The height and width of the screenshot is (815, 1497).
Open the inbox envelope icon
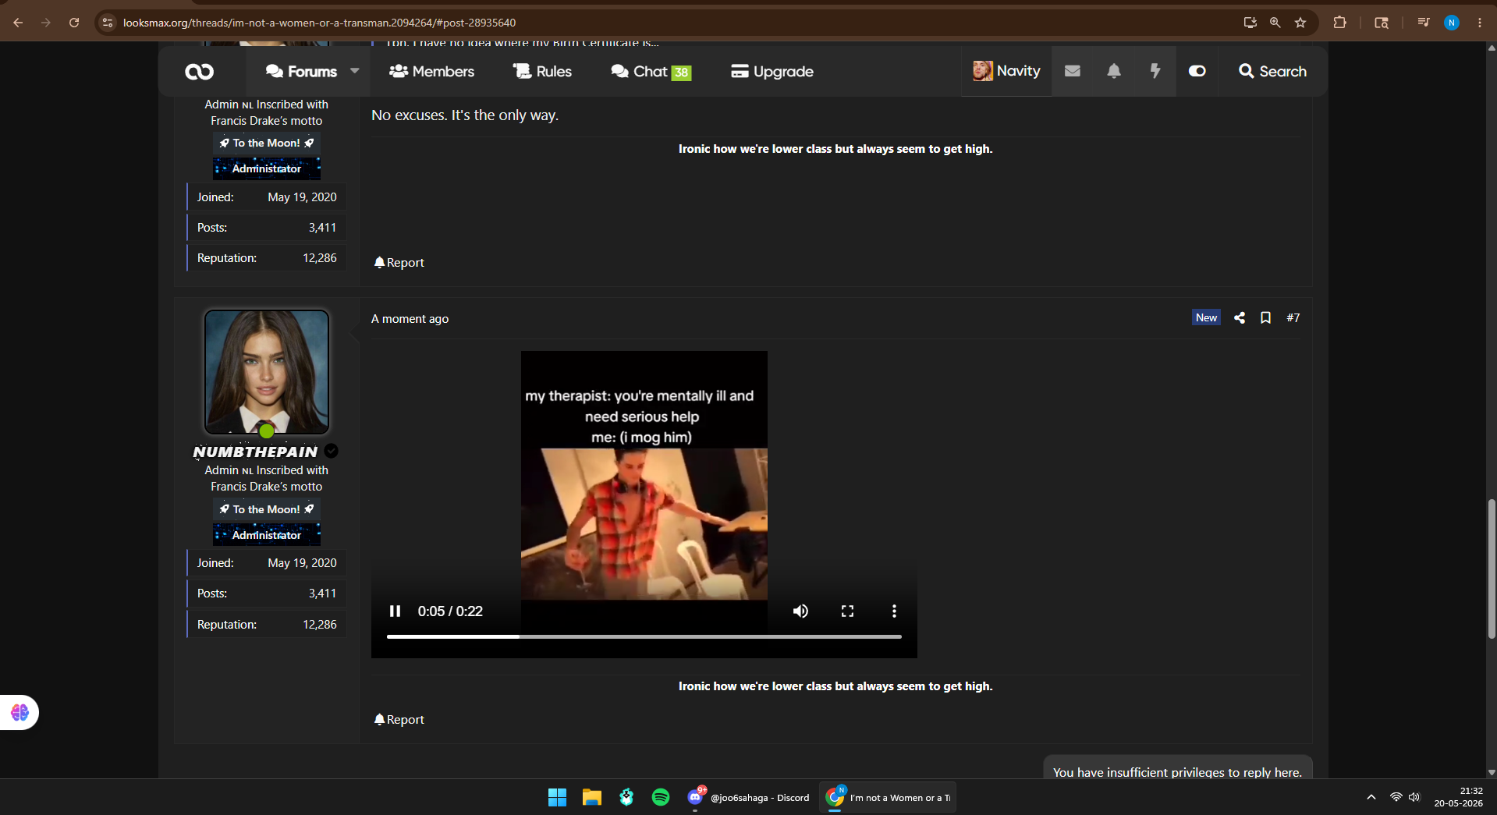coord(1073,71)
